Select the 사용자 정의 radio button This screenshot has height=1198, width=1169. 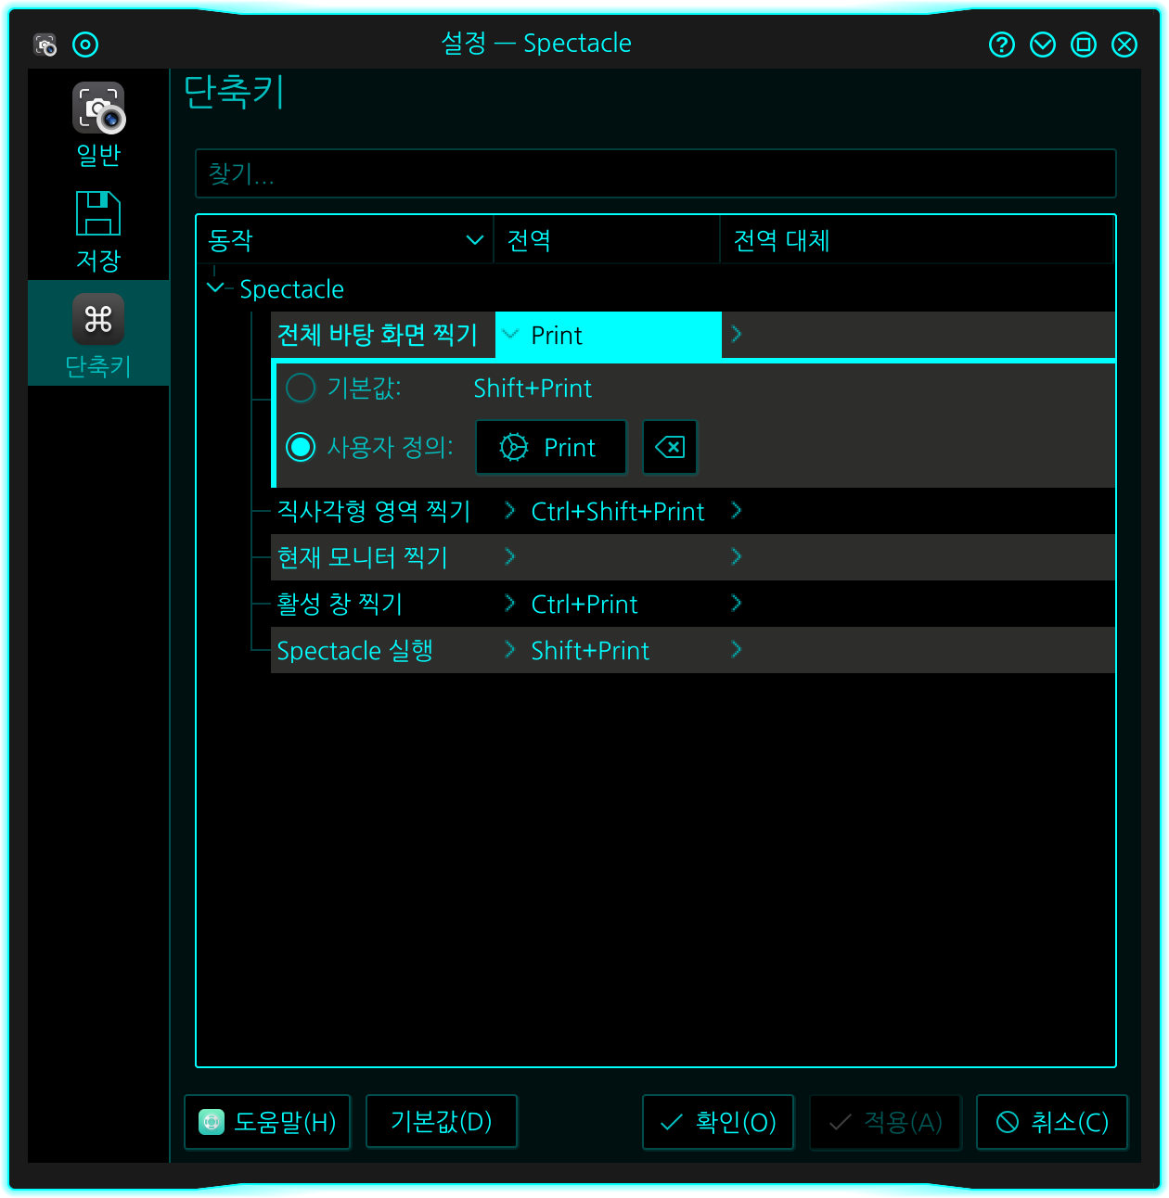click(x=301, y=447)
